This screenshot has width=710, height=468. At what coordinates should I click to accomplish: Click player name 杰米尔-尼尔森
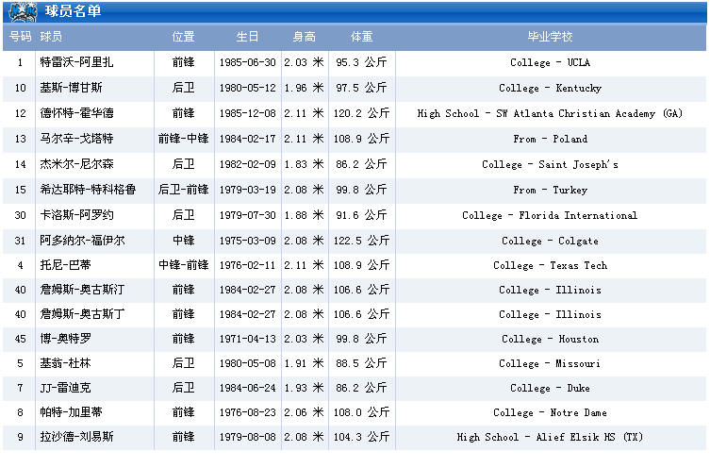[x=76, y=163]
